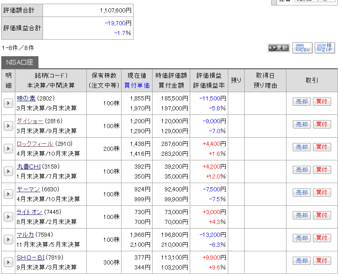Select the total loss rate -1.7%
This screenshot has width=339, height=274.
pyautogui.click(x=123, y=33)
